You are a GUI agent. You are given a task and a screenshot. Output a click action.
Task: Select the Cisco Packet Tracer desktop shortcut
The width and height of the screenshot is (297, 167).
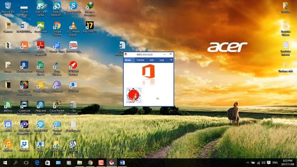tap(57, 108)
